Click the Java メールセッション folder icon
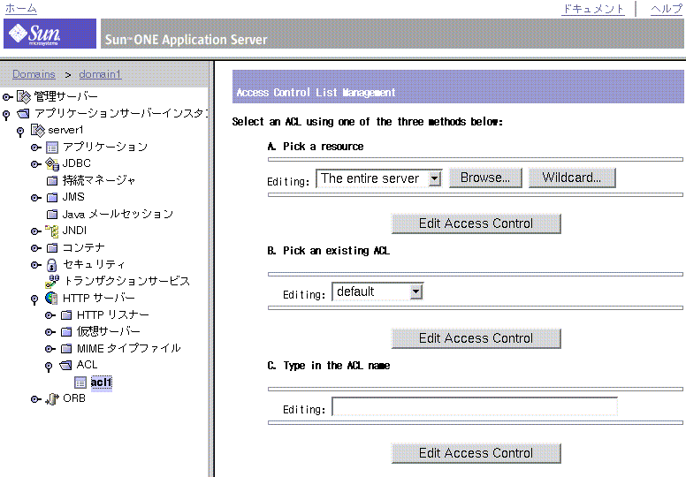Viewport: 686px width, 477px height. pyautogui.click(x=52, y=215)
